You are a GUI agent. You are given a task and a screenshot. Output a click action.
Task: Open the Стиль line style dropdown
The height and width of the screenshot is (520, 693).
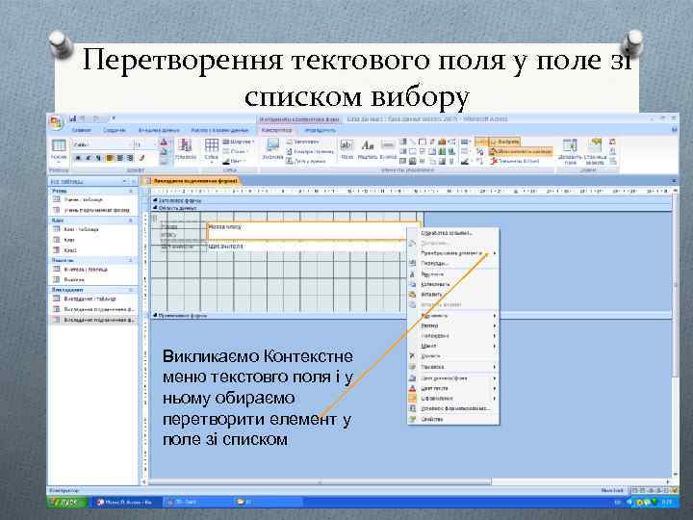click(236, 151)
